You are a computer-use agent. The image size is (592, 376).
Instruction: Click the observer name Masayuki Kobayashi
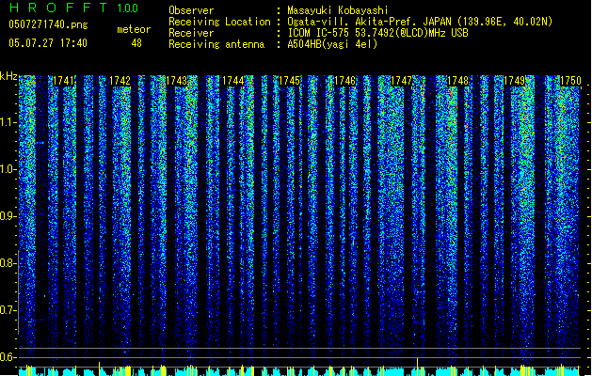(338, 10)
